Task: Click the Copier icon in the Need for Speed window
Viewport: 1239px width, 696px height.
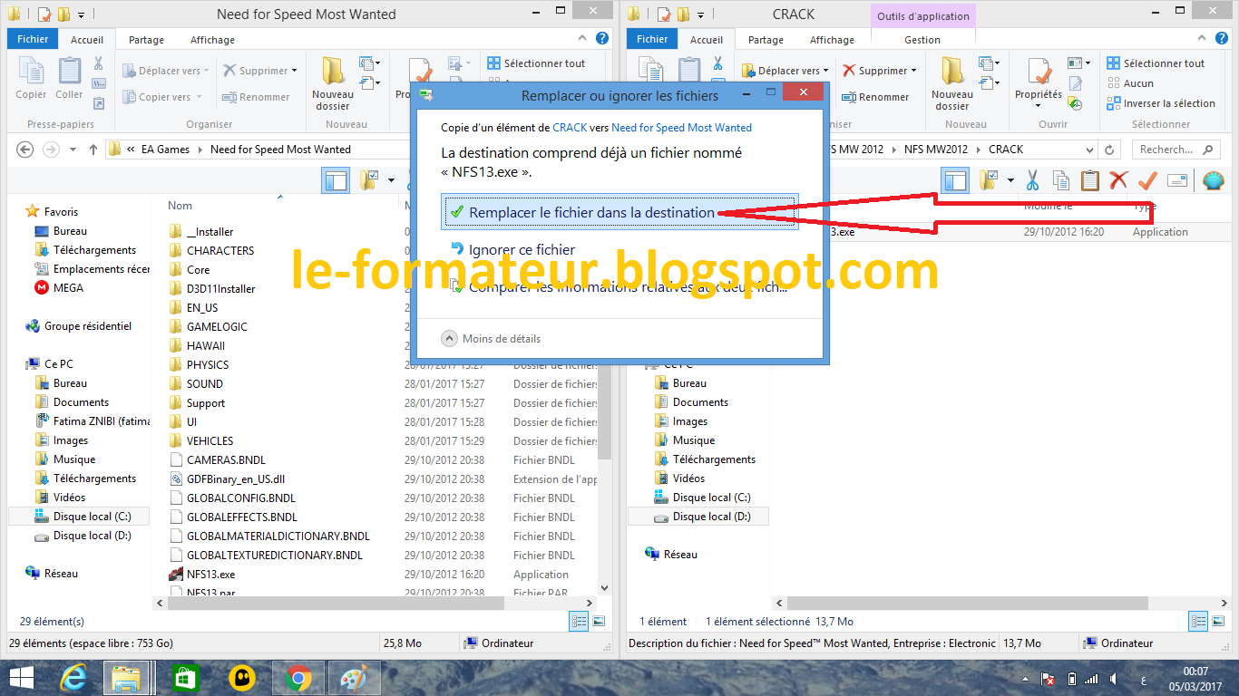Action: [31, 78]
